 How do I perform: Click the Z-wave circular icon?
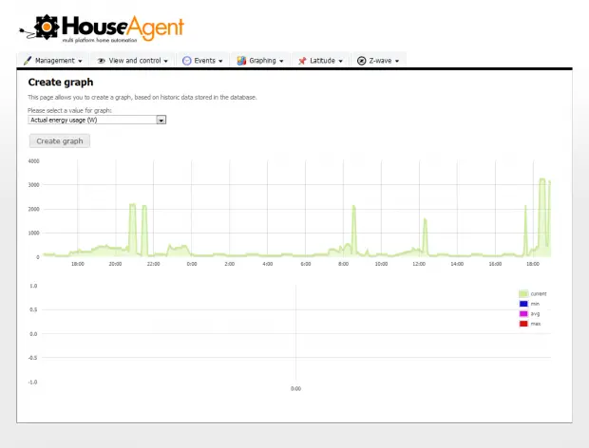tap(361, 61)
